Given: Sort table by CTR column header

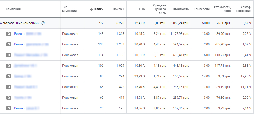Looking at the screenshot, I should point(142,9).
